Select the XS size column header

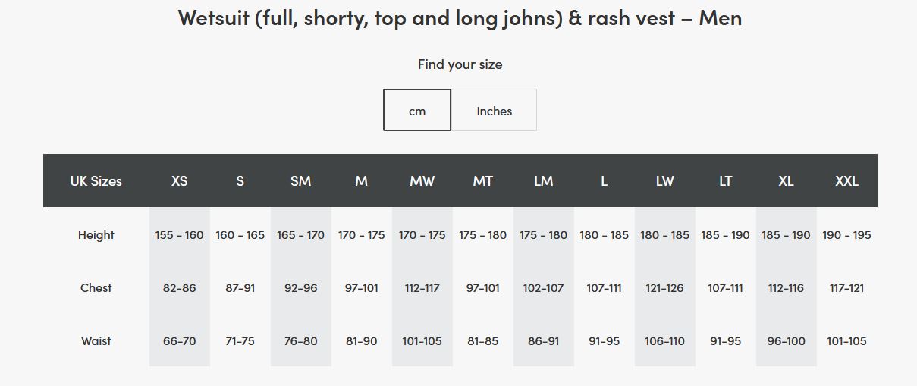point(179,181)
